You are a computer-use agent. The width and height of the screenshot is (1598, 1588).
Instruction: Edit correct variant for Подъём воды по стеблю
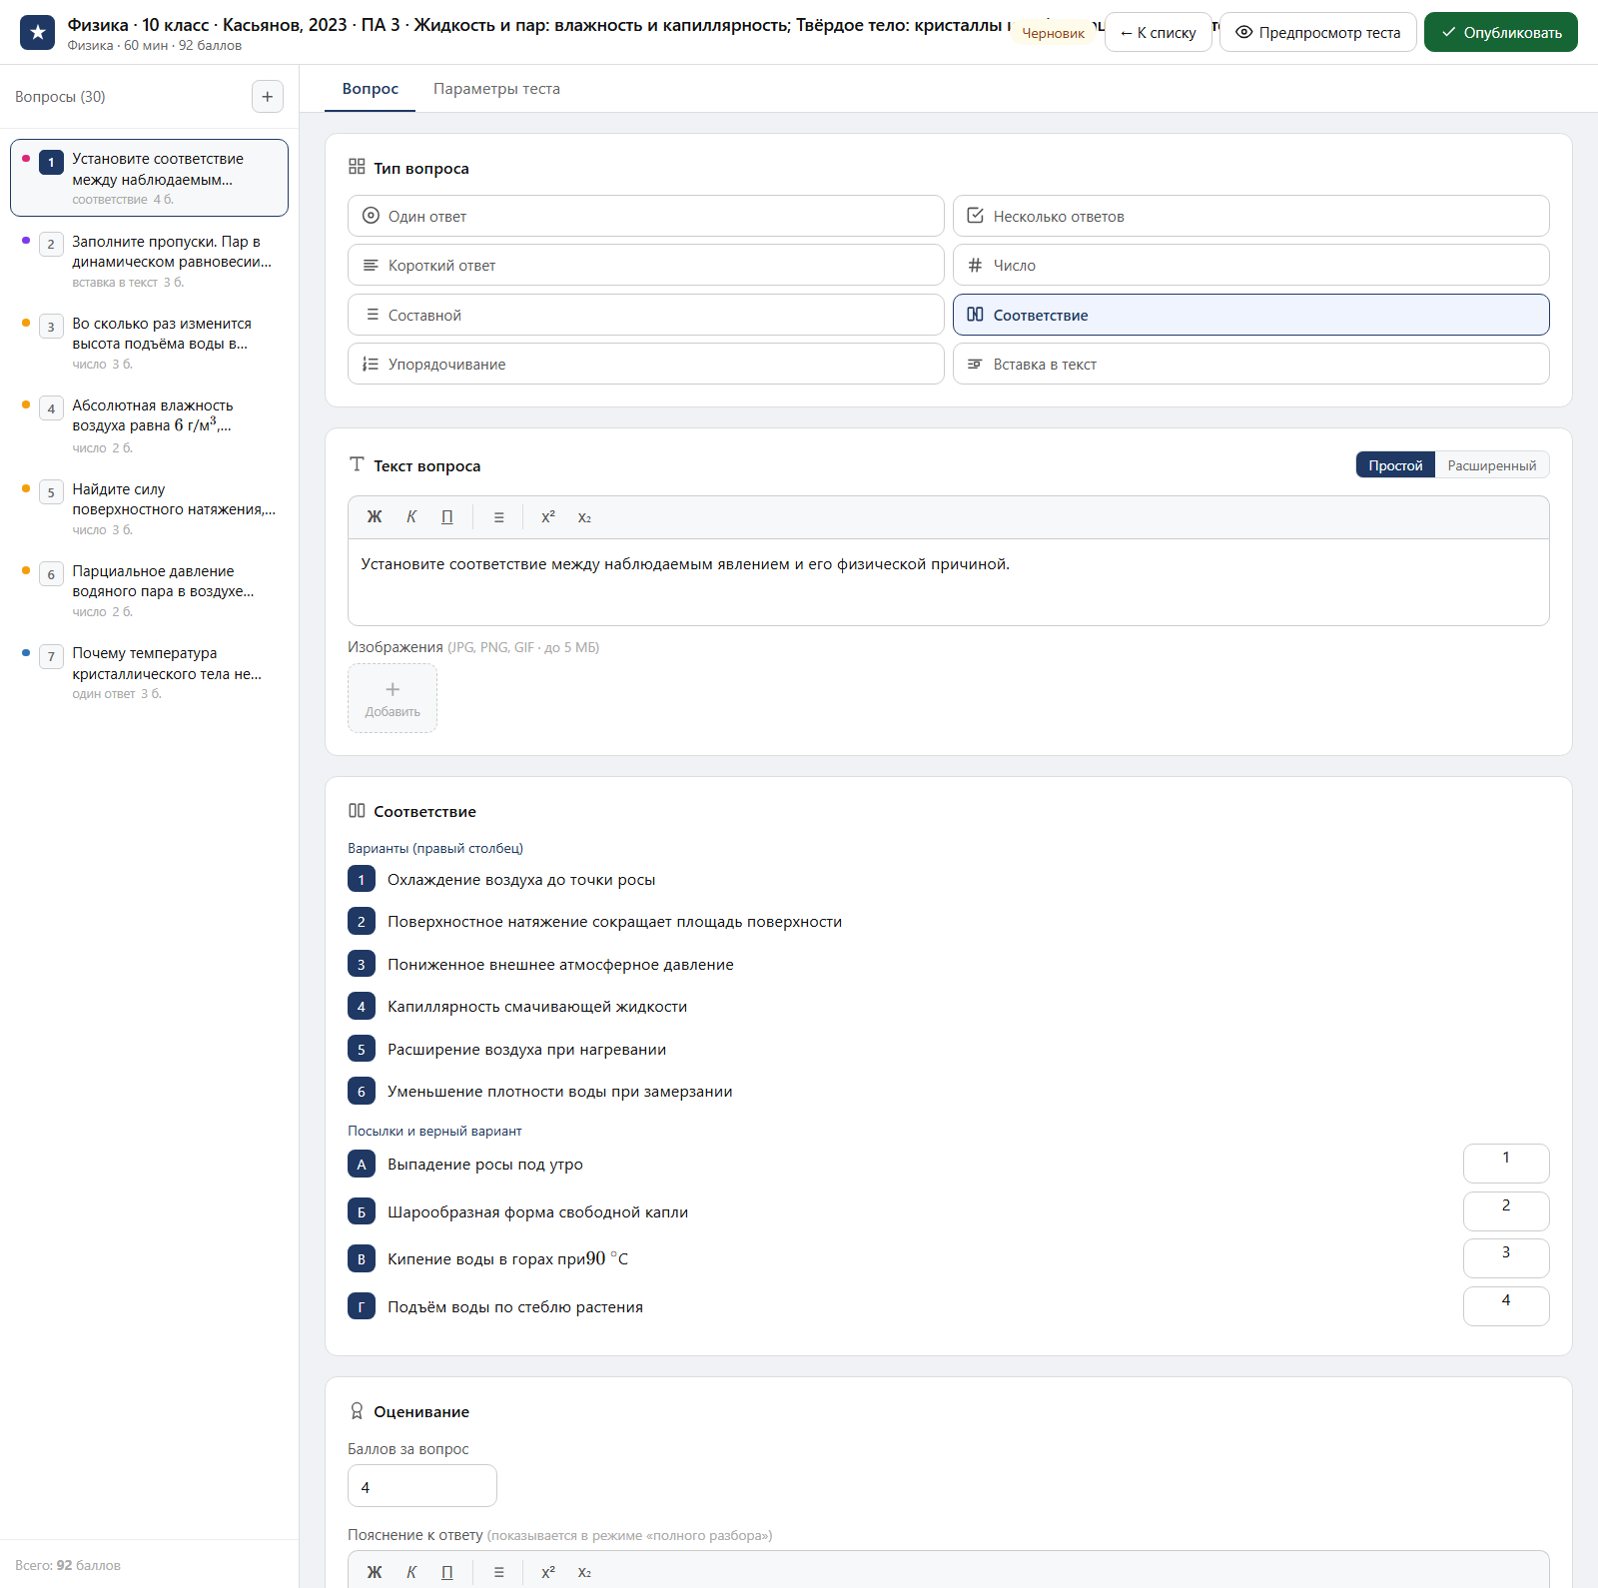point(1505,1306)
